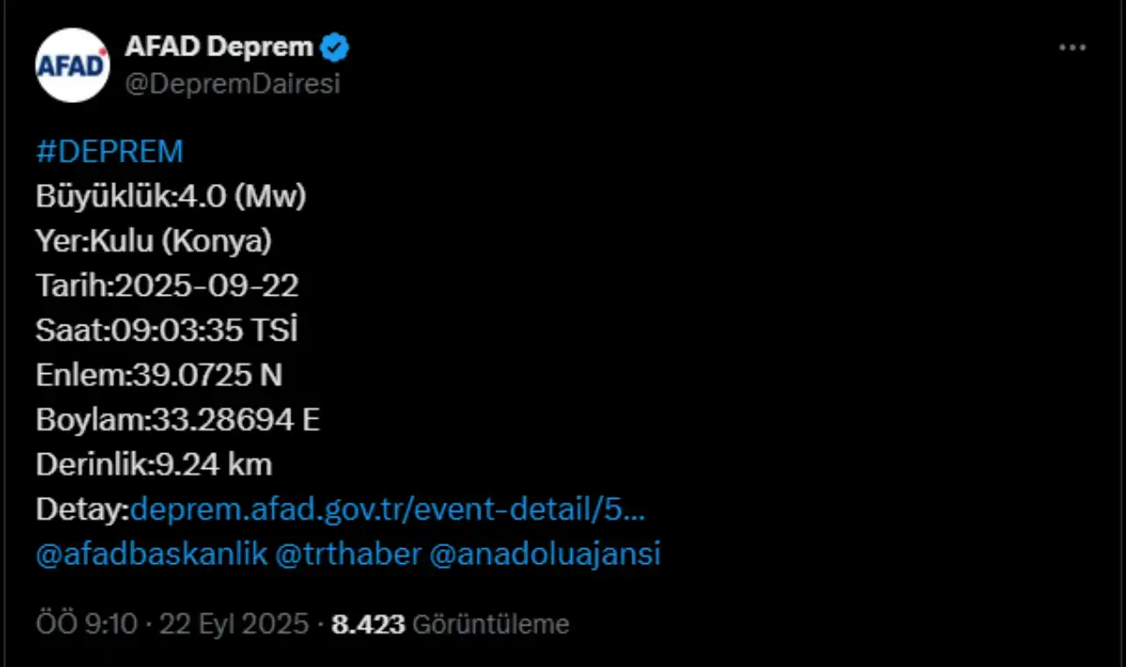Open the deprem.afad.gov.tr event detail link
The height and width of the screenshot is (667, 1126).
coord(387,509)
